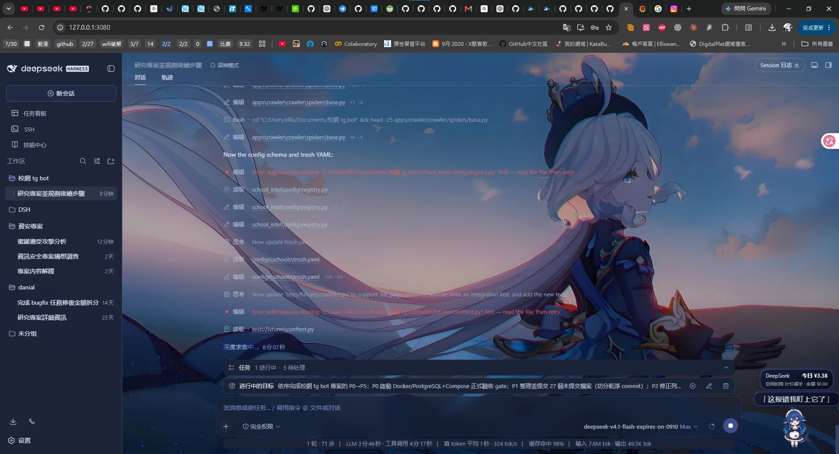
Task: Open base.py edit with +6 -5 changes
Action: coord(298,137)
